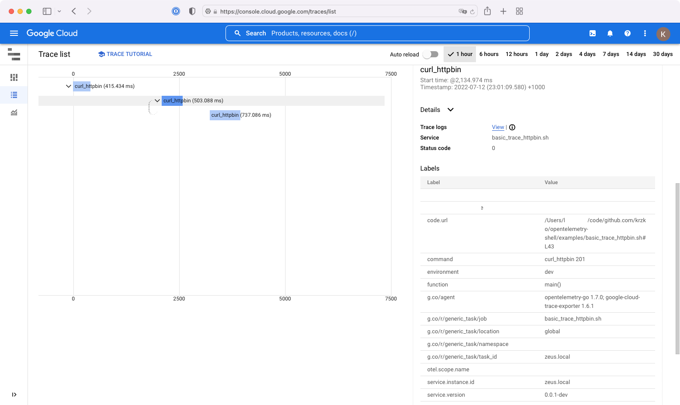This screenshot has width=680, height=405.
Task: Open the Trace Tutorial link
Action: [x=125, y=54]
